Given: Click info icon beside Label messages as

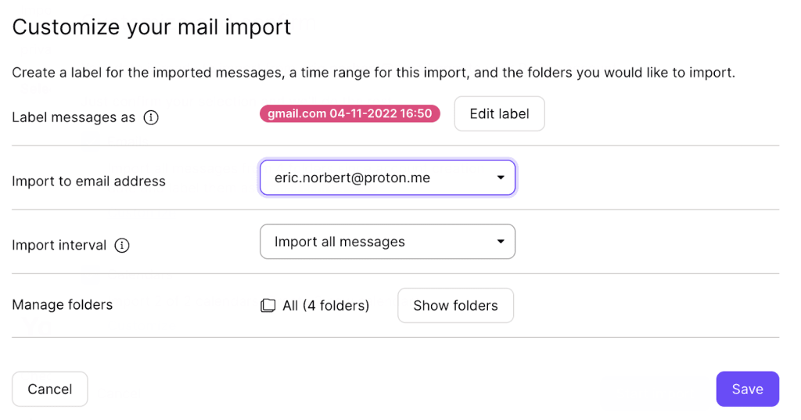Looking at the screenshot, I should click(x=152, y=117).
